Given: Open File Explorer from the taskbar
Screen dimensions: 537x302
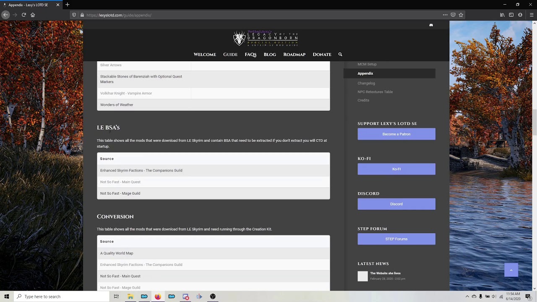Looking at the screenshot, I should click(130, 297).
